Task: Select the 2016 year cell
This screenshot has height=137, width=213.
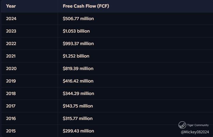Action: click(x=11, y=118)
